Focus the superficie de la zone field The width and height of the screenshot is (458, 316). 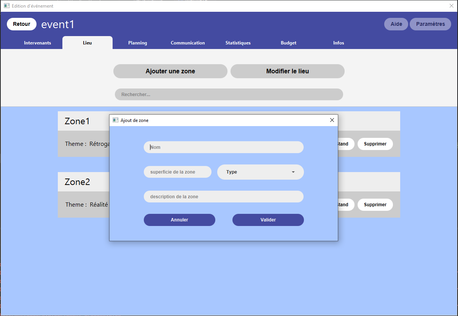point(178,172)
